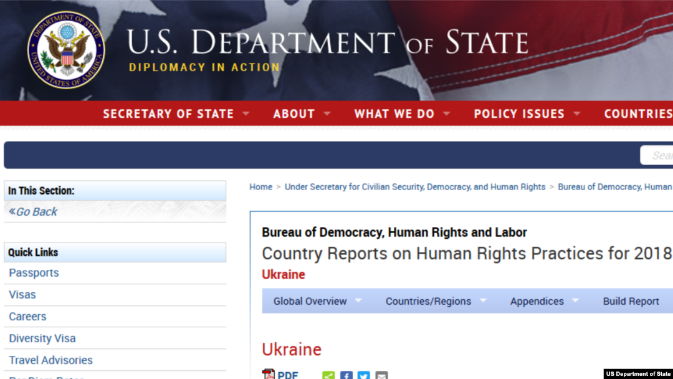Click the Department of State seal logo
This screenshot has height=379, width=673.
pyautogui.click(x=66, y=50)
